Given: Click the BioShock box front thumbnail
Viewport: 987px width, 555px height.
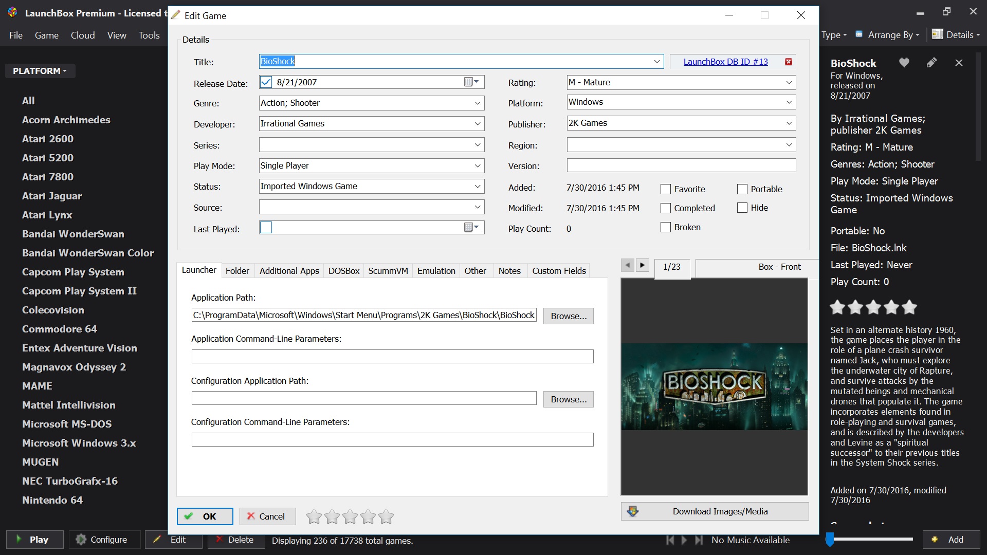Looking at the screenshot, I should 714,386.
